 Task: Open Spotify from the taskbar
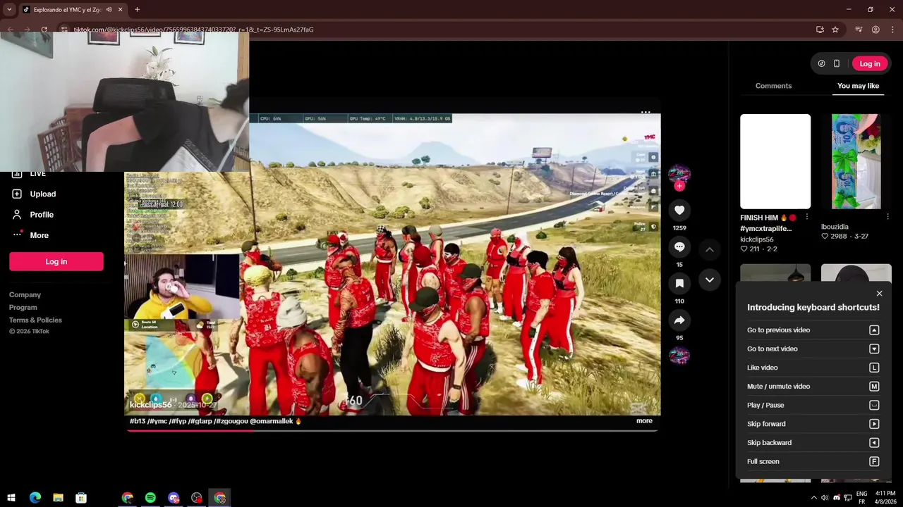click(x=150, y=498)
